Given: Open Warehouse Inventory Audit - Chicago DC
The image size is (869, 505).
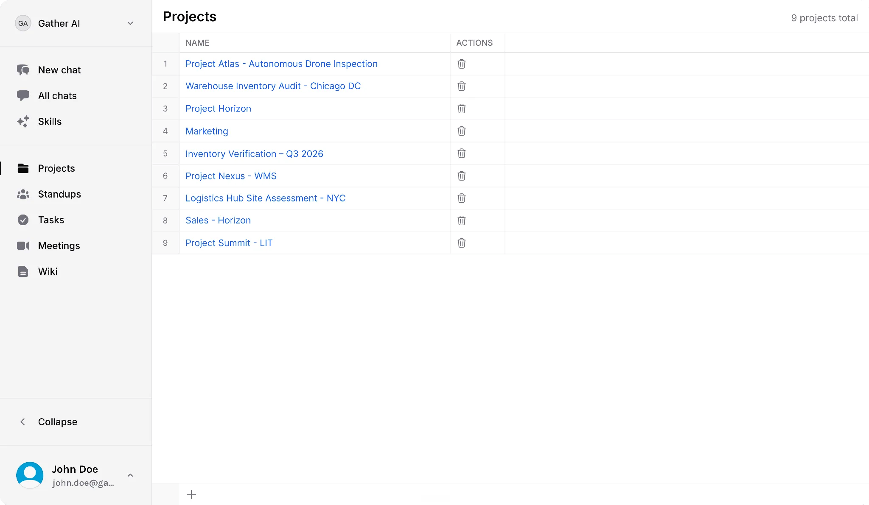Looking at the screenshot, I should pyautogui.click(x=273, y=86).
